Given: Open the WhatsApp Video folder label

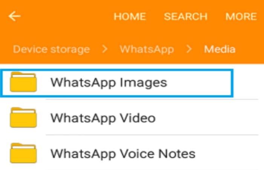Looking at the screenshot, I should click(103, 118).
